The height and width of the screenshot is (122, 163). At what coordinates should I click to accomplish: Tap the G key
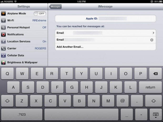coord(72,87)
